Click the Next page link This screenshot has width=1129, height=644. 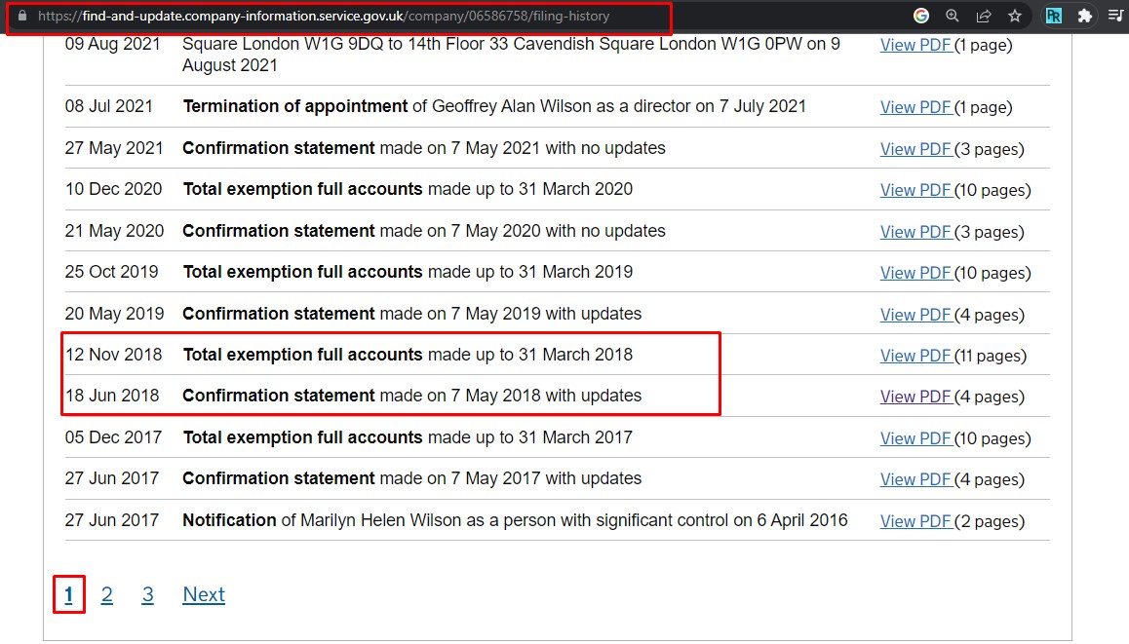[x=204, y=594]
